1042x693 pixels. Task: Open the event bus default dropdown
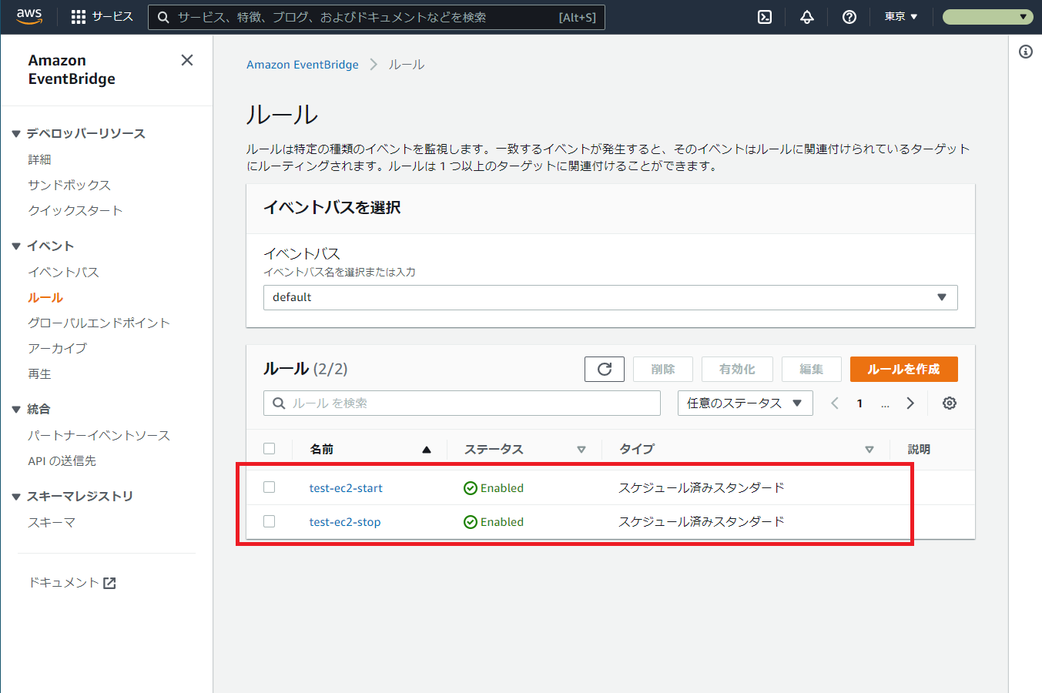click(611, 297)
